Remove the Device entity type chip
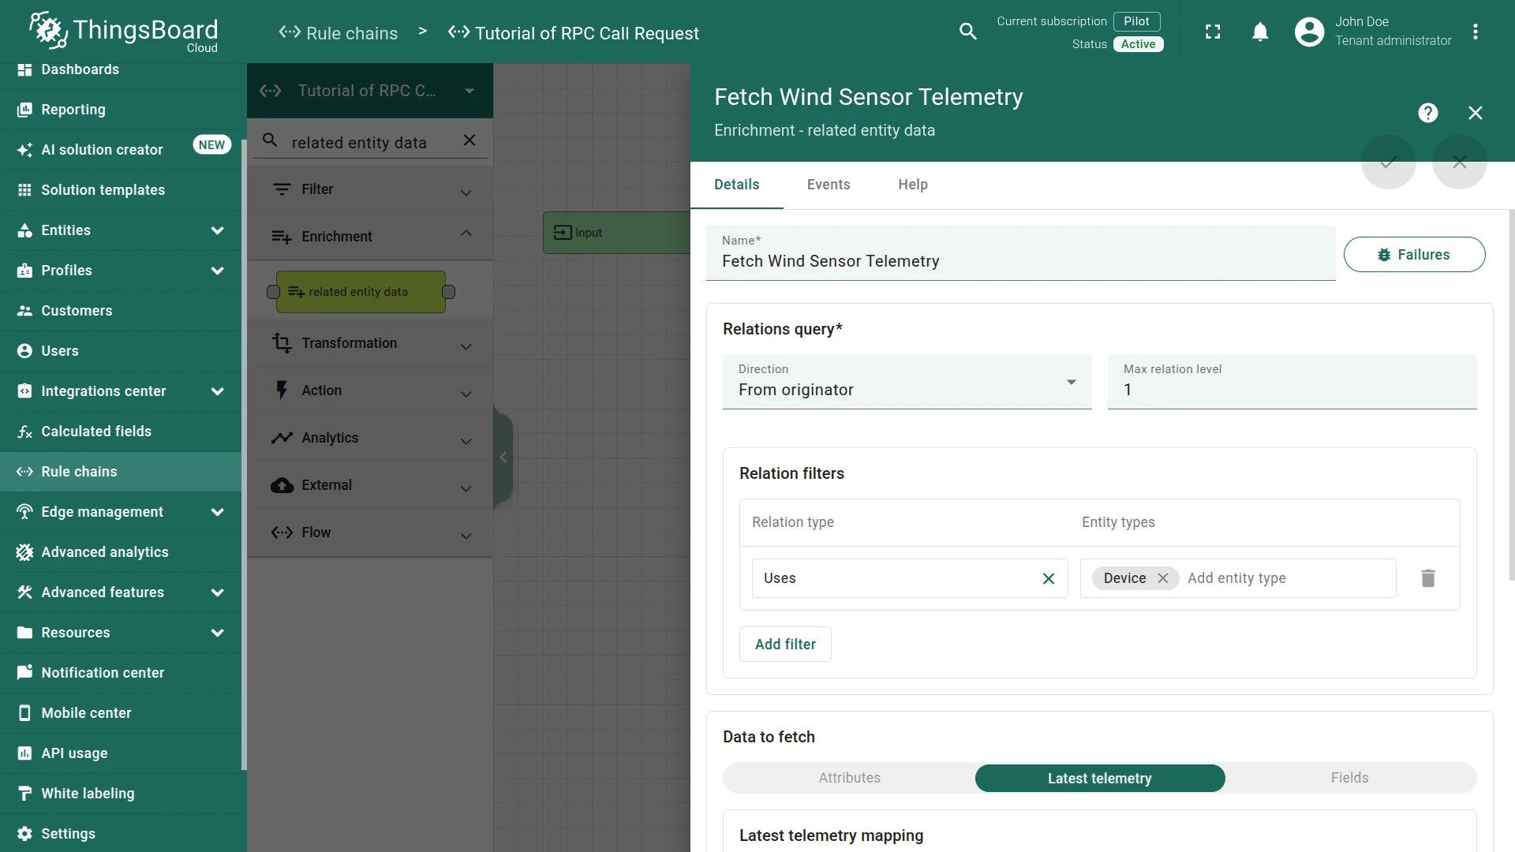The image size is (1515, 852). coord(1163,578)
